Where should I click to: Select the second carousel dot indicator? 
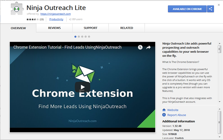(x=79, y=37)
